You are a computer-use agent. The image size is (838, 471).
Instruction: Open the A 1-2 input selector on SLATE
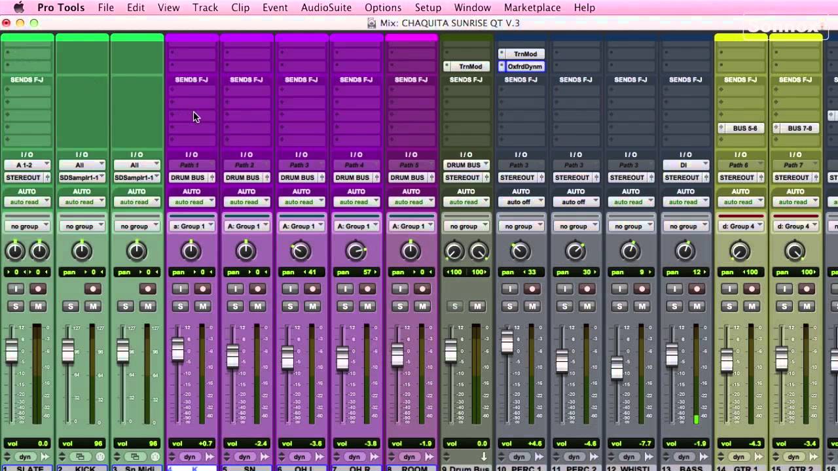pos(27,165)
